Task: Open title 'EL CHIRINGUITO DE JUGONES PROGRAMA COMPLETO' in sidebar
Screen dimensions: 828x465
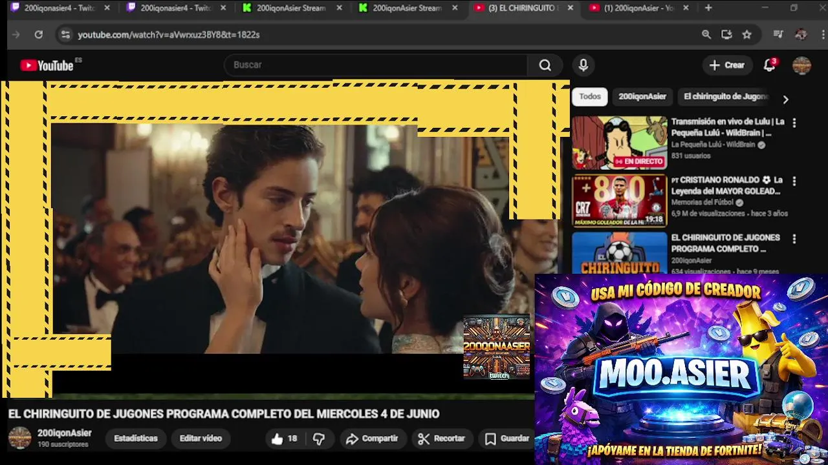Action: [x=726, y=243]
